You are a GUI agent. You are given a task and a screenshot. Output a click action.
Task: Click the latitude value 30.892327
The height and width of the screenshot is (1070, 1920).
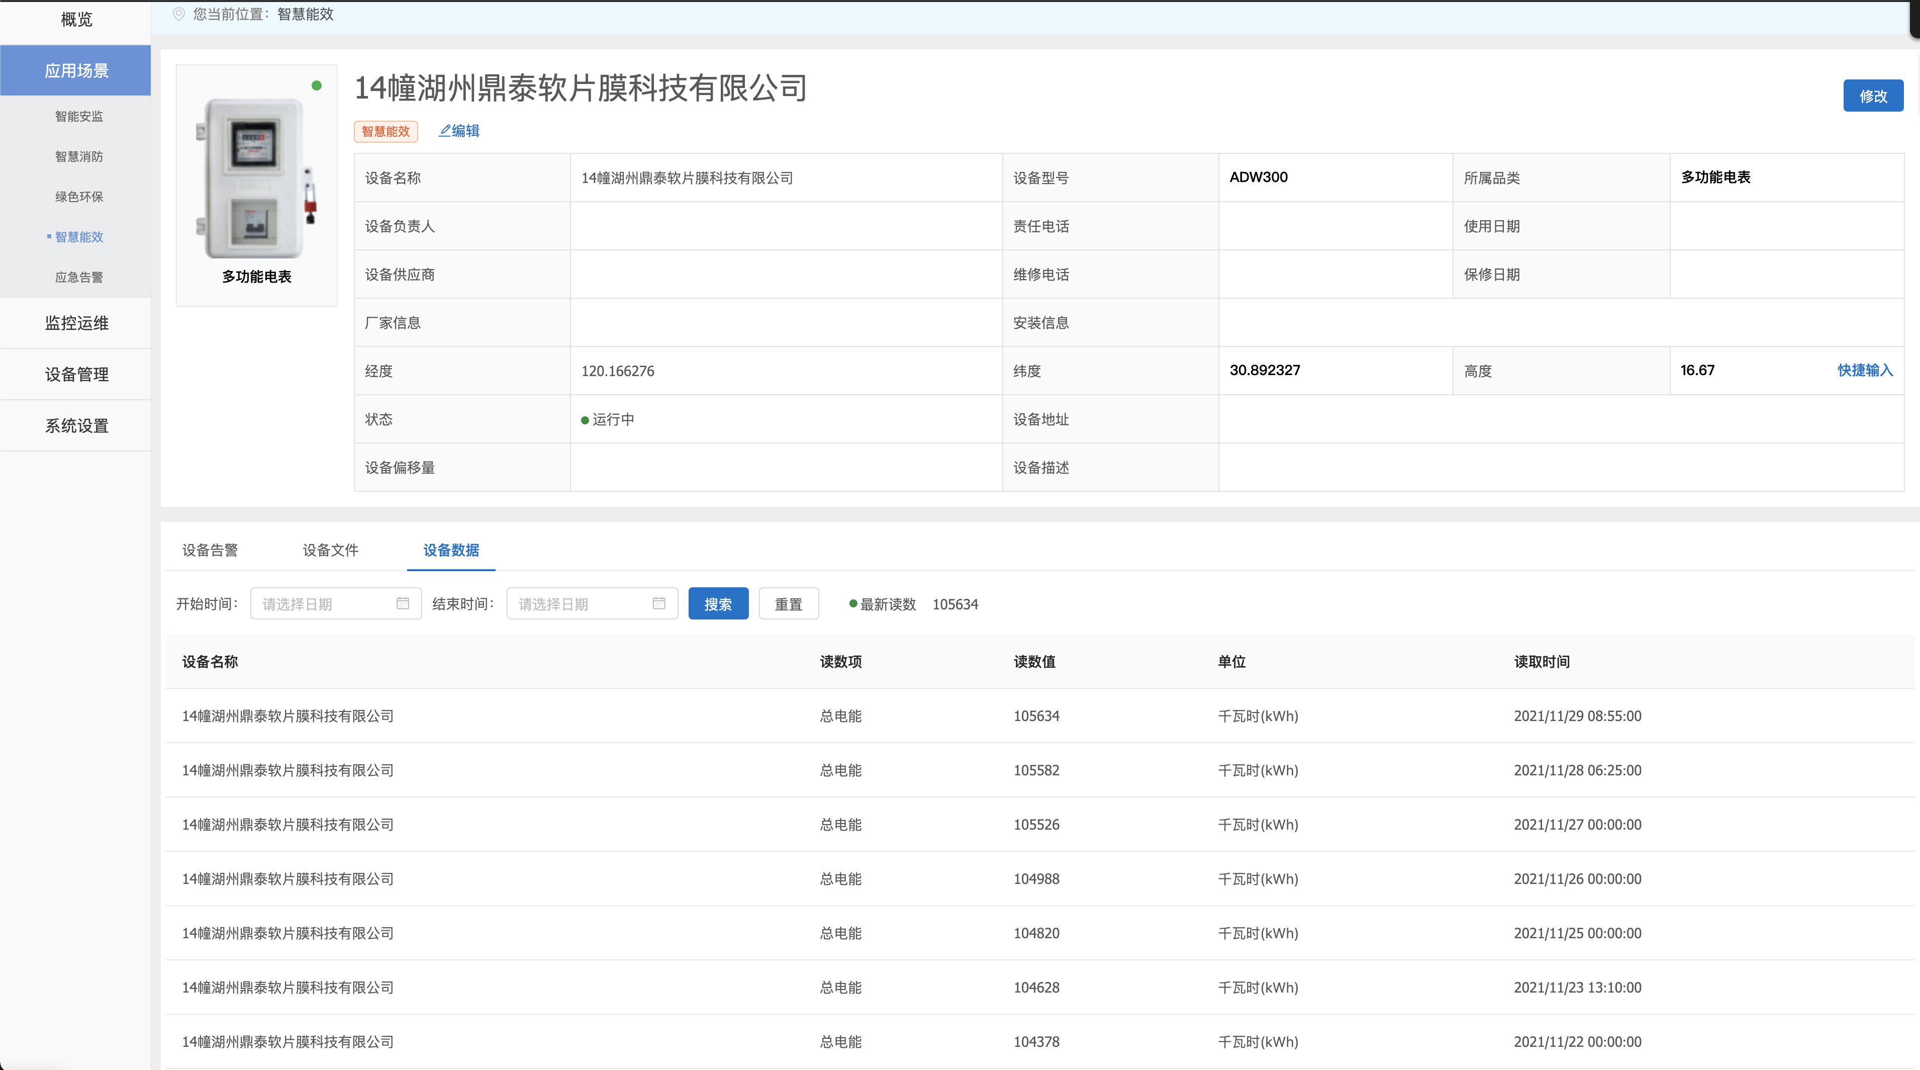point(1264,370)
